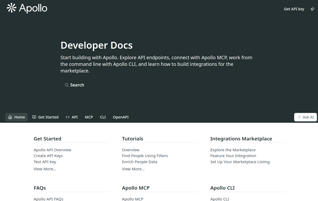The image size is (318, 201).
Task: Click the Tutorials section heading
Action: point(132,139)
